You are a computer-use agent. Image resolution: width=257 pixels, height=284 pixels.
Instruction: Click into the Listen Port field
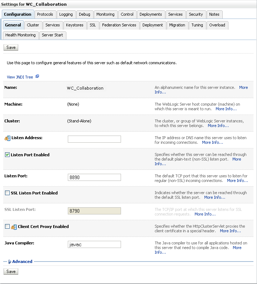pyautogui.click(x=94, y=177)
